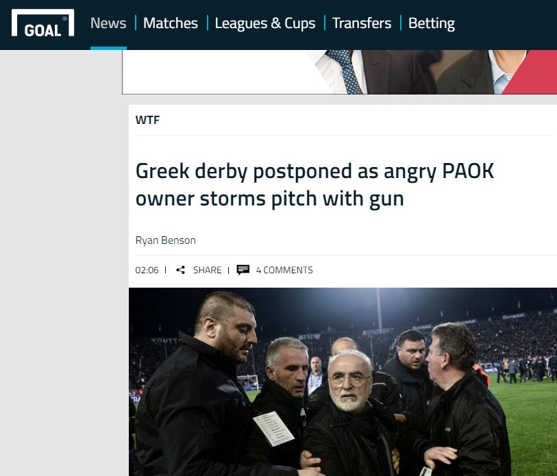Click the share icon below the author
The height and width of the screenshot is (476, 557).
pyautogui.click(x=180, y=270)
